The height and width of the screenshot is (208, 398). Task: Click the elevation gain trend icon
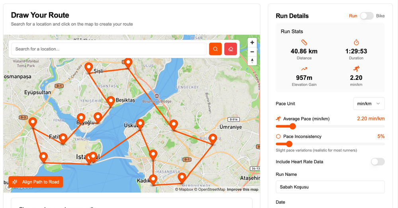coord(304,69)
